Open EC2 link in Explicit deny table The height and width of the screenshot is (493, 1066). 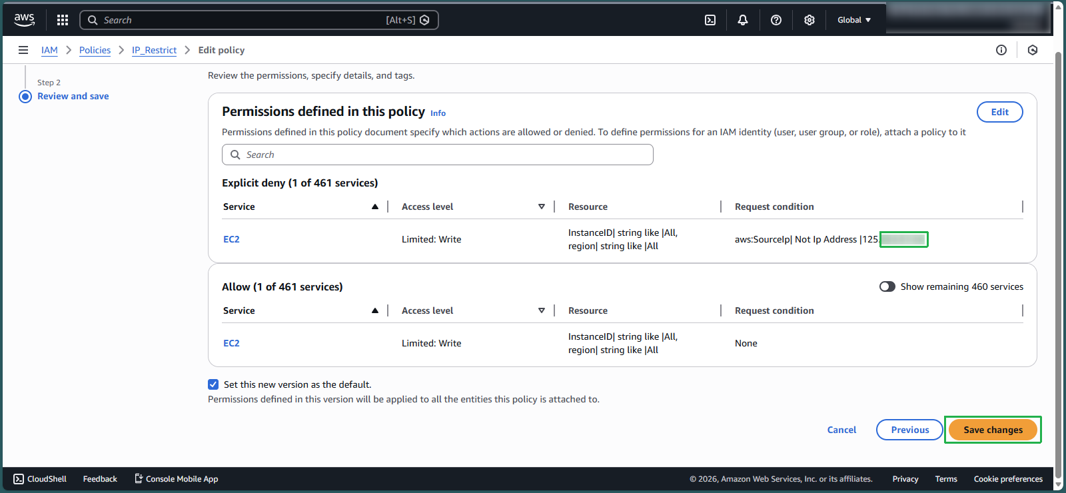click(231, 239)
